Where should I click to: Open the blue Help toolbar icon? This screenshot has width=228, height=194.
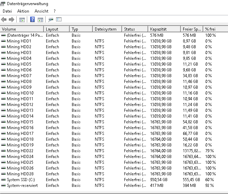tap(32, 19)
